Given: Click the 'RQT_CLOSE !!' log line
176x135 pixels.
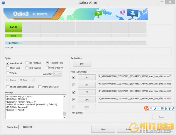Looking at the screenshot, I should tap(19, 97).
